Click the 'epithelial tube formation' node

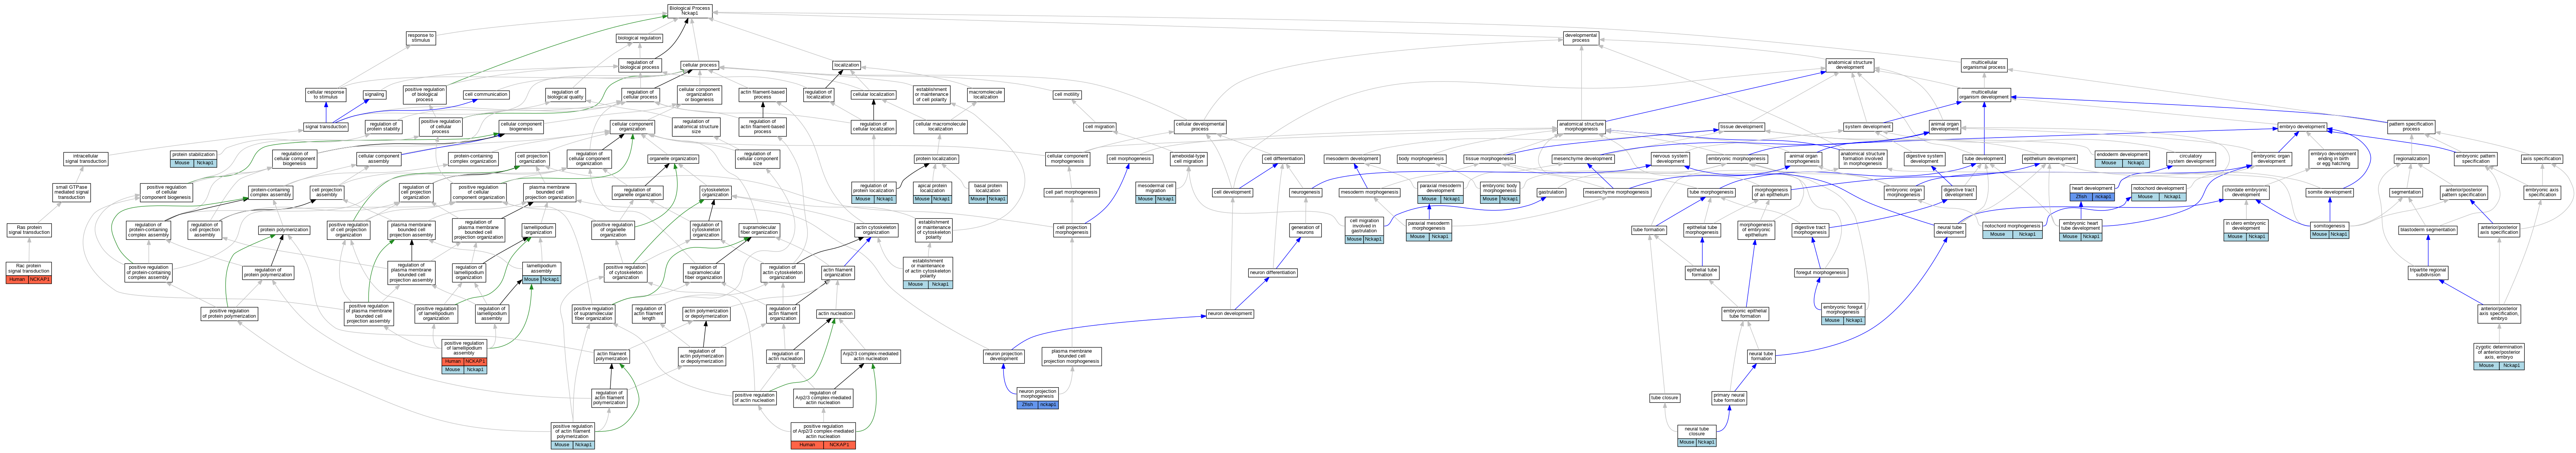[1702, 272]
